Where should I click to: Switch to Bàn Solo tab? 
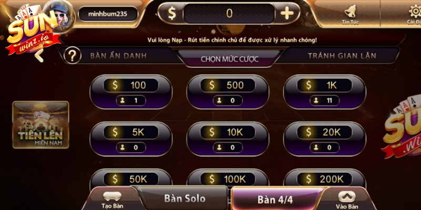tap(185, 198)
